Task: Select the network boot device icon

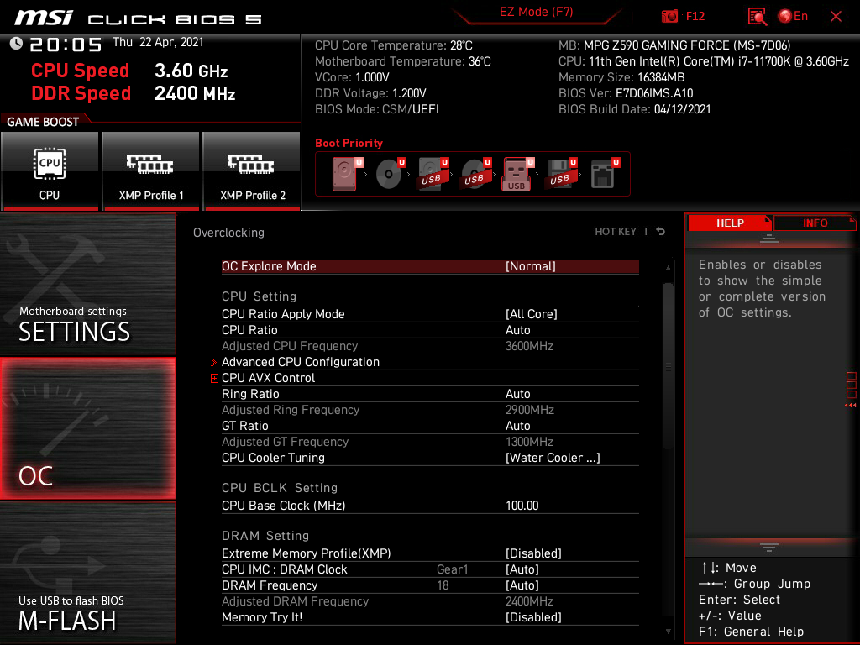Action: [604, 174]
